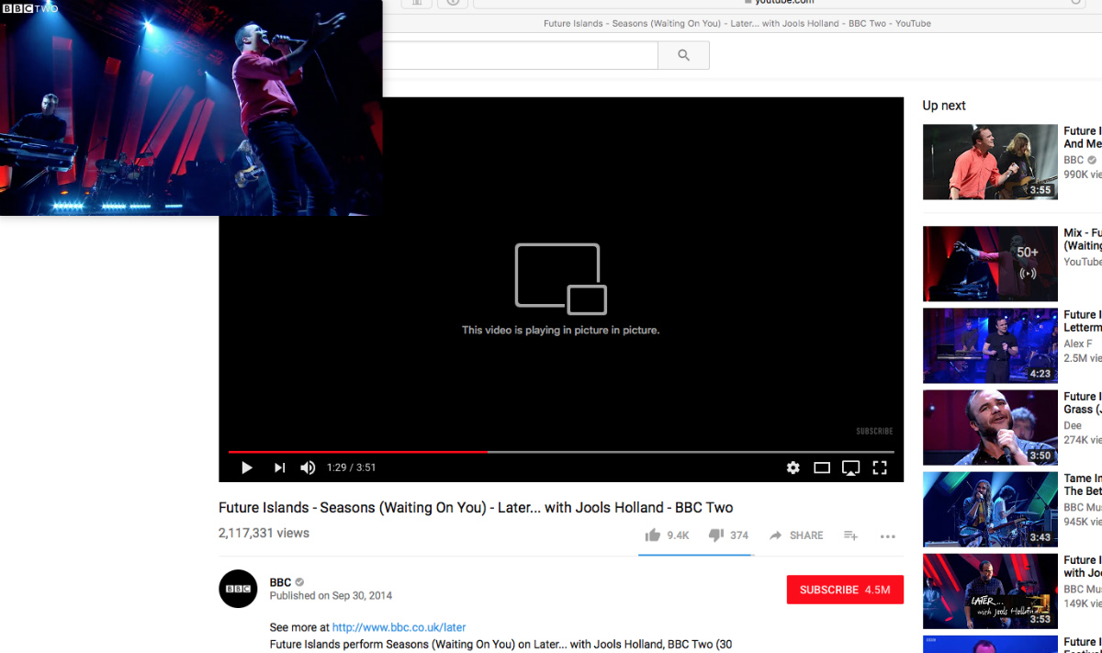
Task: Play the paused YouTube video
Action: 246,467
